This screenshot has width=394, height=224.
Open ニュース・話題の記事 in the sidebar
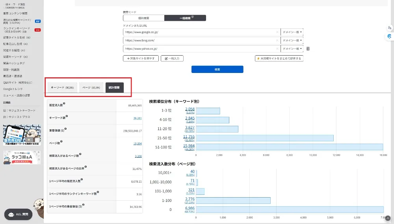[17, 95]
